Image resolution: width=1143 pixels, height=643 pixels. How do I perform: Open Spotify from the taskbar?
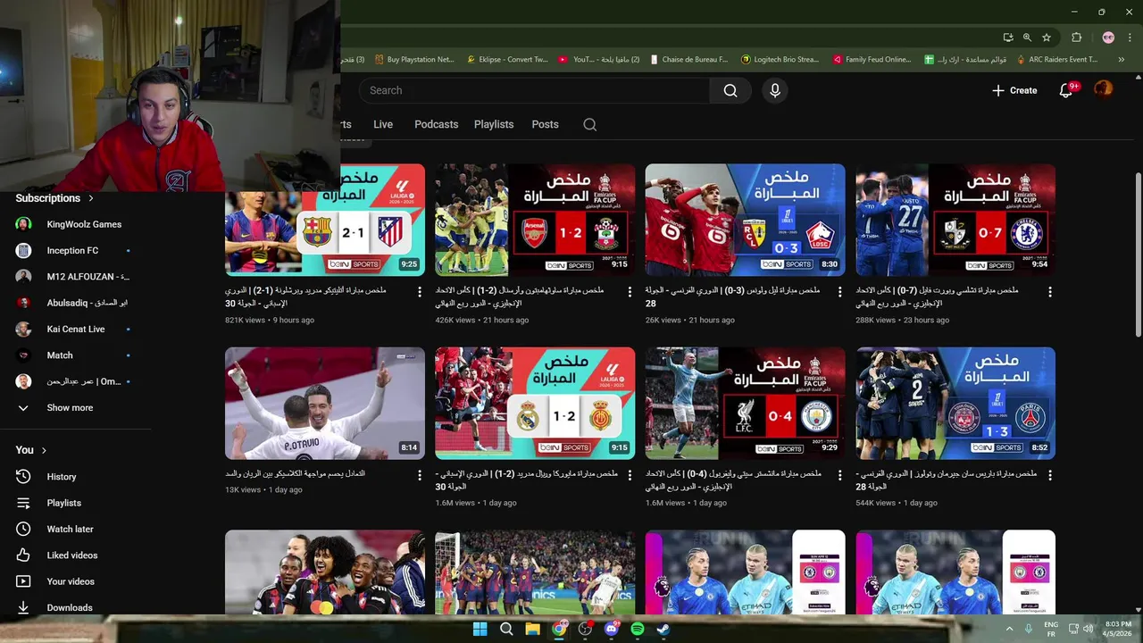pyautogui.click(x=638, y=629)
